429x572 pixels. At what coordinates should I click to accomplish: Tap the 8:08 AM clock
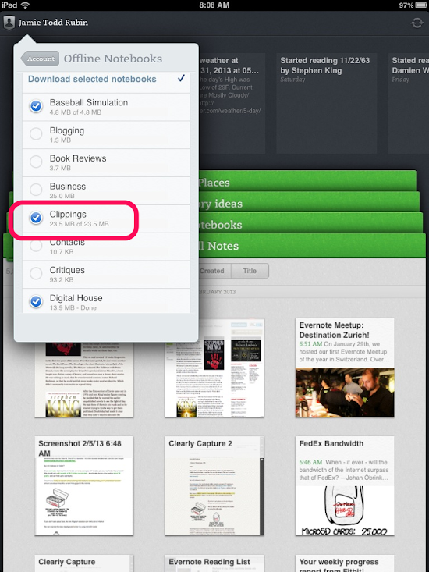pyautogui.click(x=214, y=5)
